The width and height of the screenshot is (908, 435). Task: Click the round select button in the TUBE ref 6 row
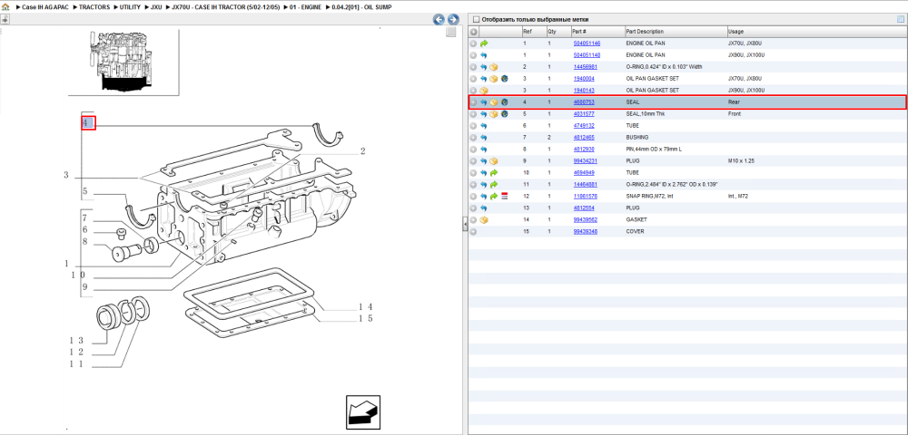click(x=474, y=126)
